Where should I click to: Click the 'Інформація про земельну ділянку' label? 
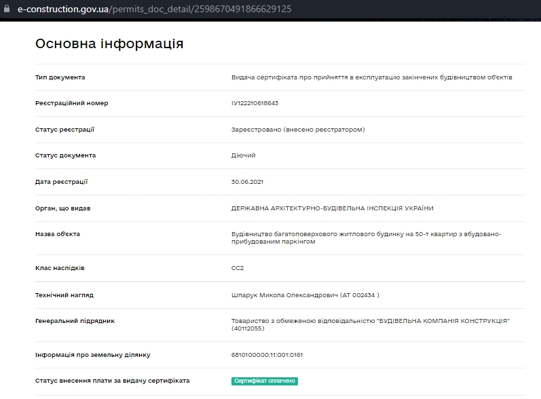[x=93, y=355]
